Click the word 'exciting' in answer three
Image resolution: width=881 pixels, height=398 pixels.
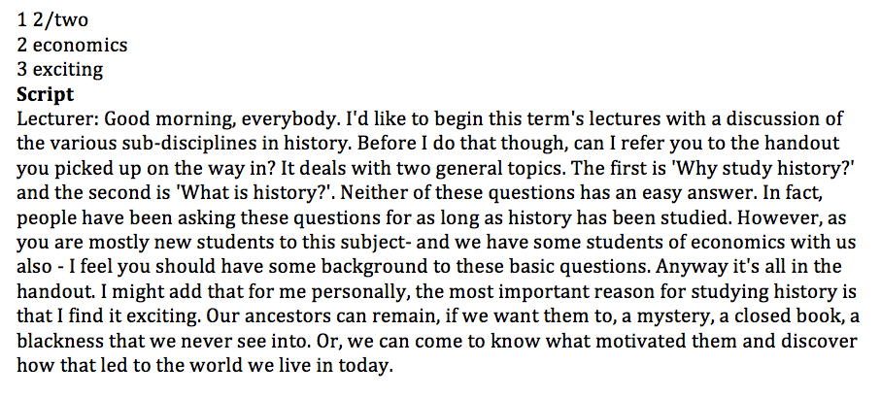point(68,70)
